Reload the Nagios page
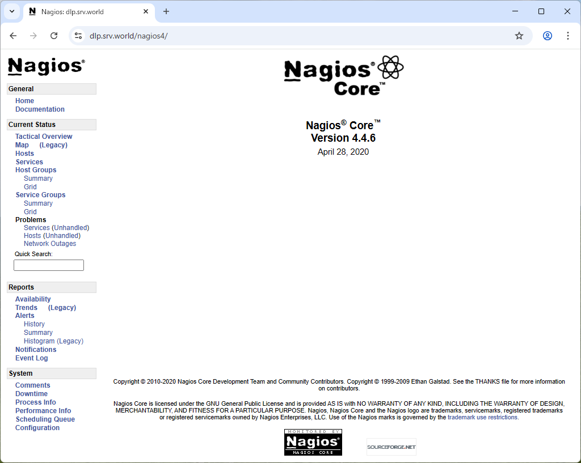This screenshot has width=581, height=463. [x=54, y=36]
